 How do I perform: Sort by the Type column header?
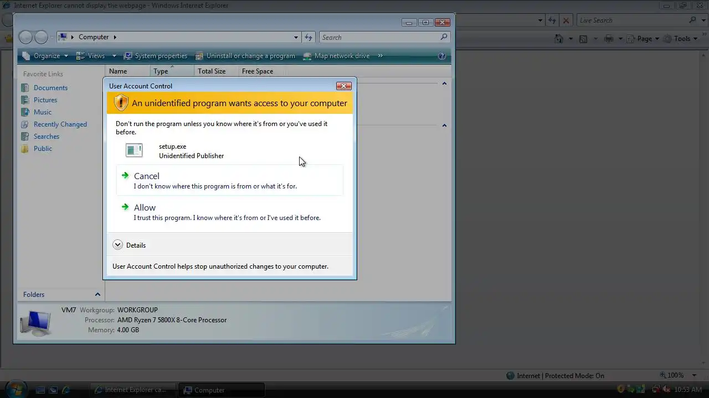point(172,71)
